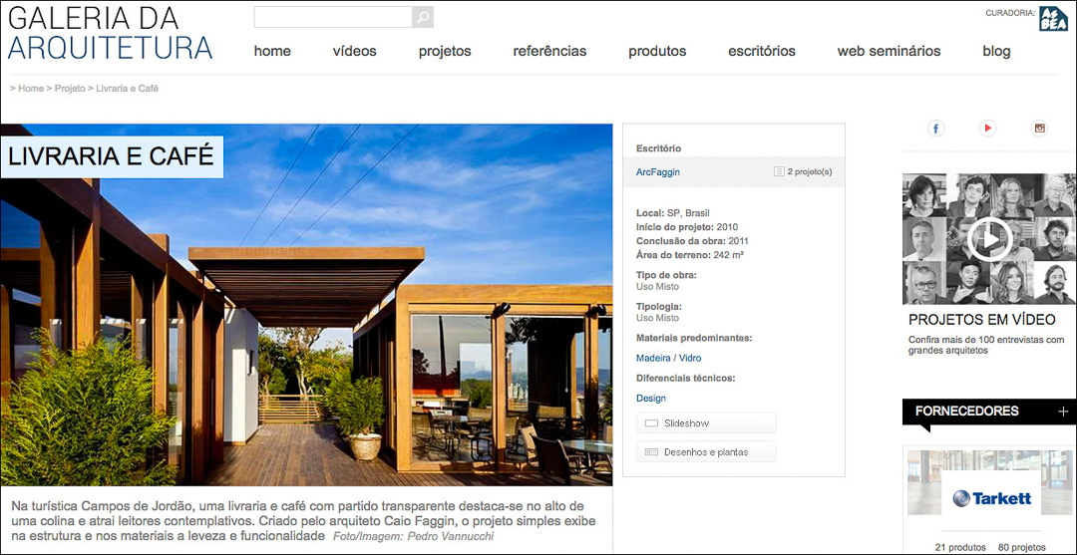This screenshot has height=555, width=1077.
Task: Click the Galeria da Arquitetura logo
Action: point(110,33)
